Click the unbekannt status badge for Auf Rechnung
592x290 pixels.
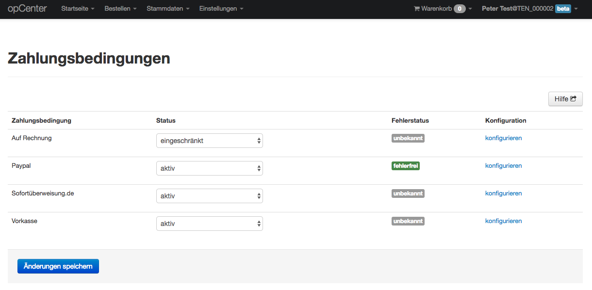[x=408, y=138]
